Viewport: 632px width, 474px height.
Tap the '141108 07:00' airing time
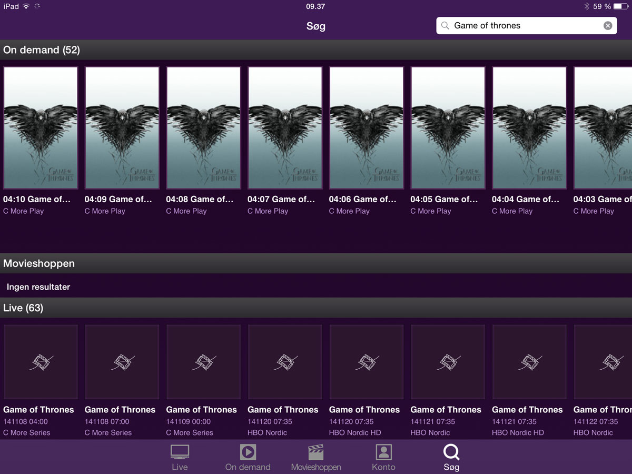(107, 421)
